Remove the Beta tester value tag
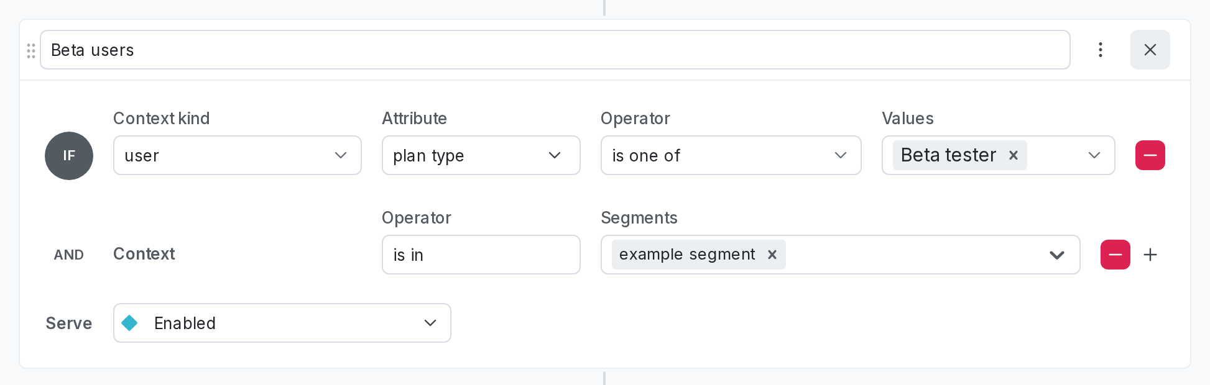The image size is (1210, 385). [x=1014, y=155]
